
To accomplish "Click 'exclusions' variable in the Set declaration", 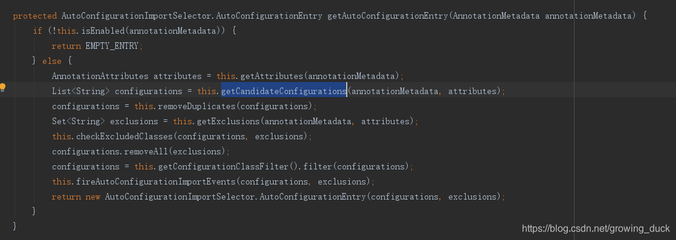I will pyautogui.click(x=134, y=121).
